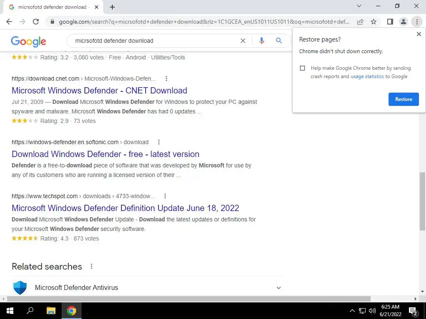Clear the Google search box
This screenshot has height=319, width=426.
[243, 41]
